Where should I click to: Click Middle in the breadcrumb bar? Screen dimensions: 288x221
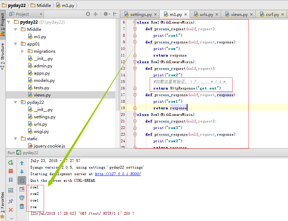44,6
